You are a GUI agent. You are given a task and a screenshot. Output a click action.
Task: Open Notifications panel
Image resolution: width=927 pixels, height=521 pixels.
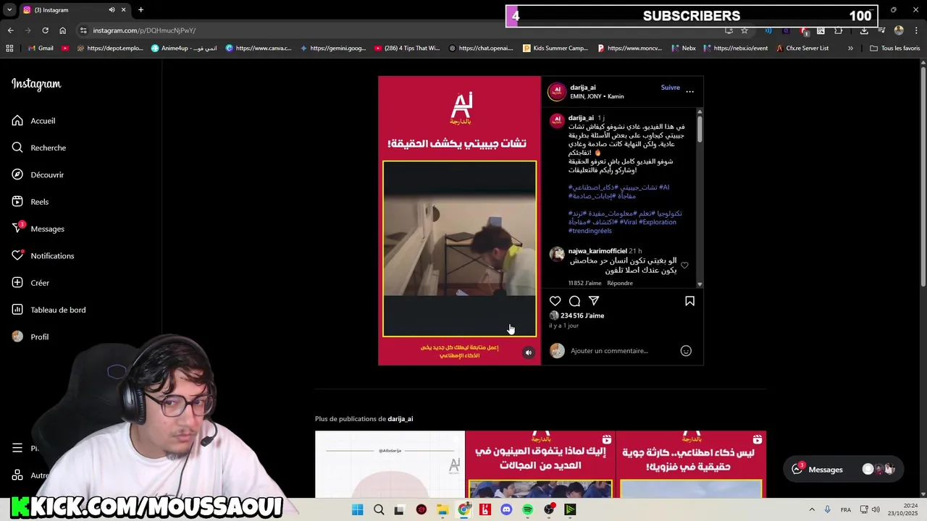click(43, 256)
